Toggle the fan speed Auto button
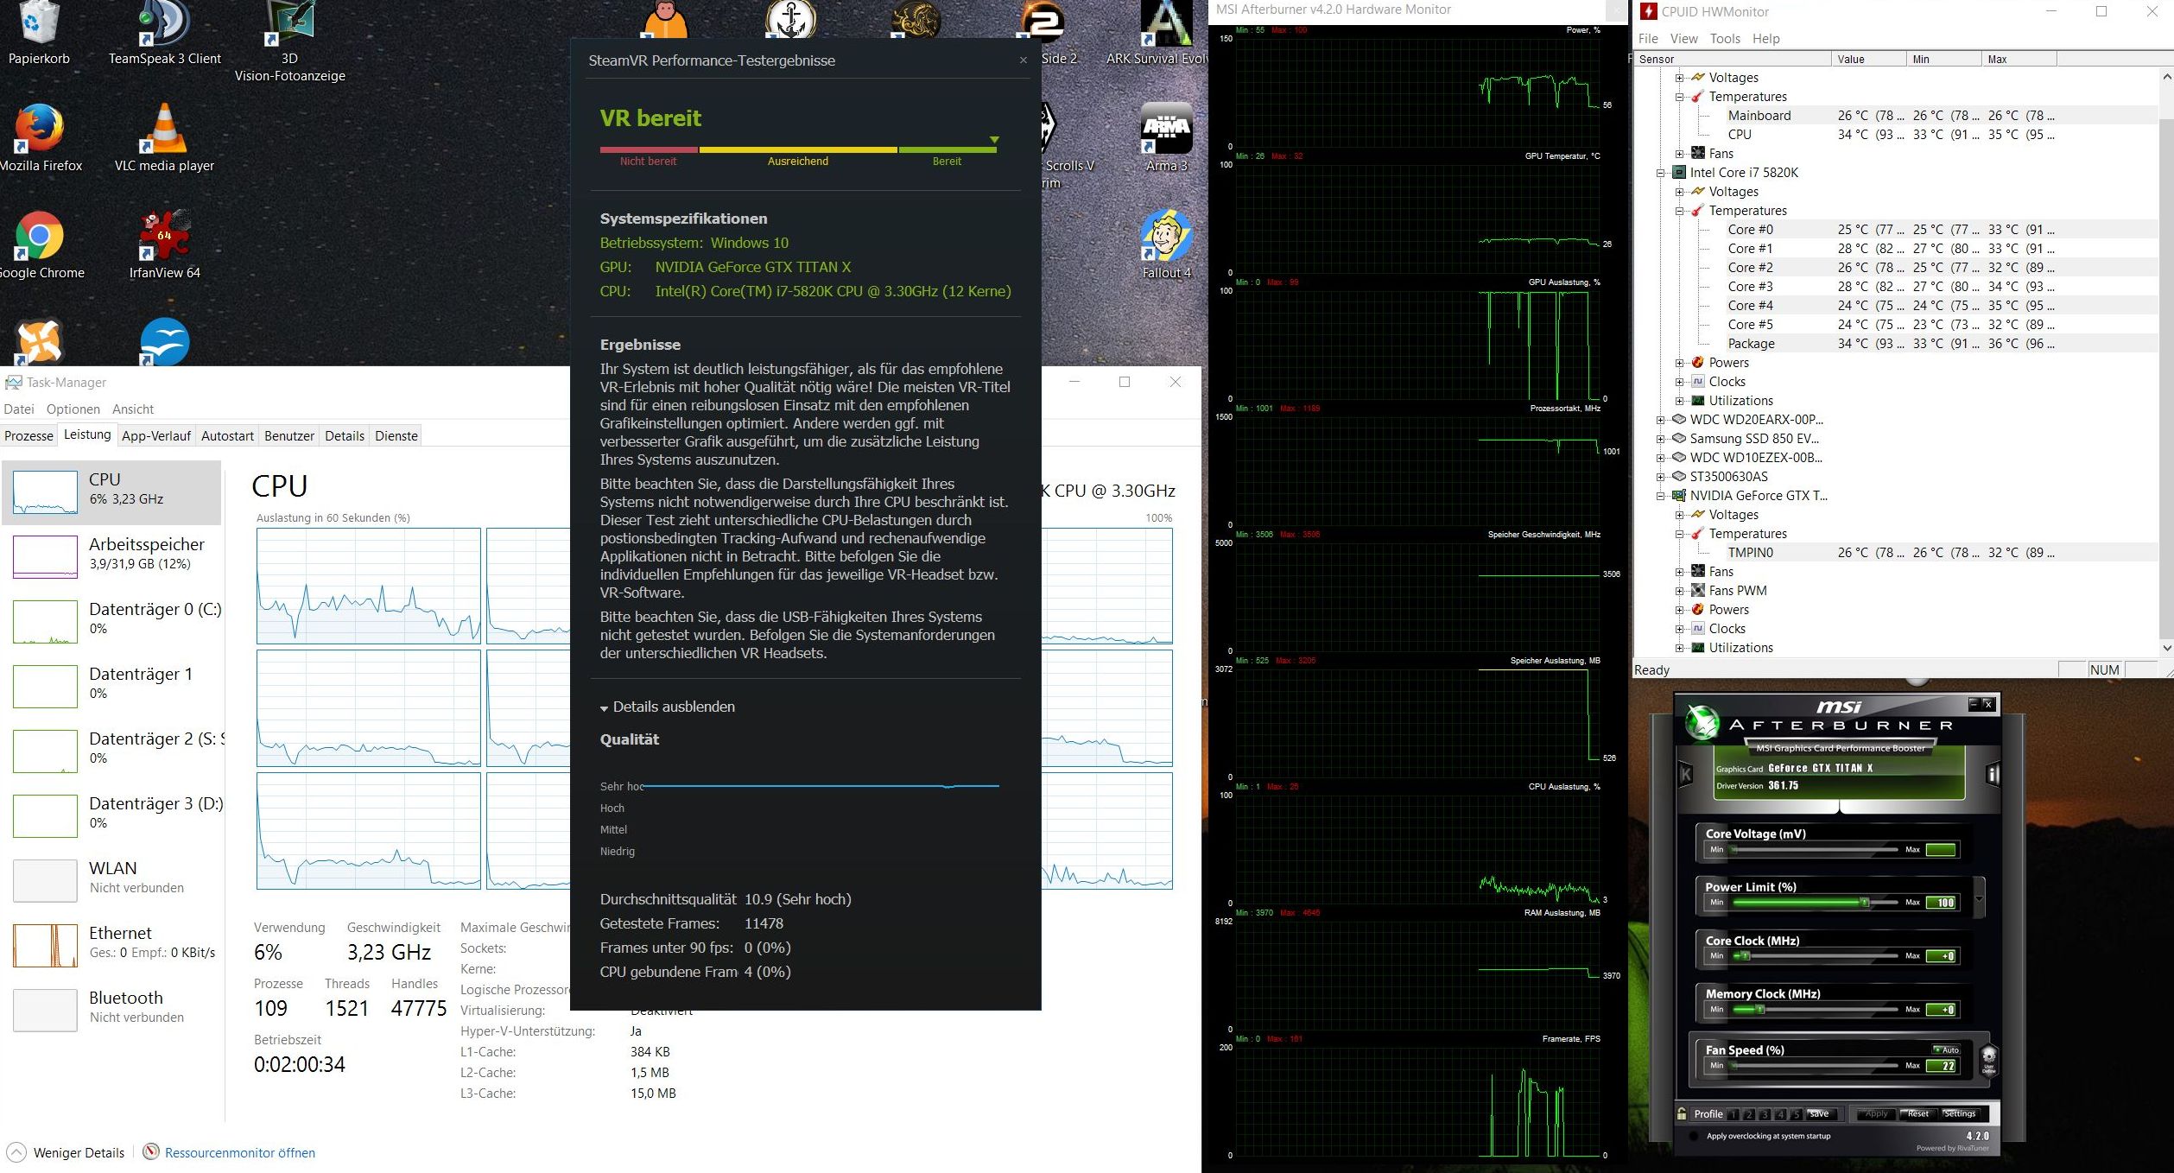The height and width of the screenshot is (1173, 2174). tap(1948, 1049)
